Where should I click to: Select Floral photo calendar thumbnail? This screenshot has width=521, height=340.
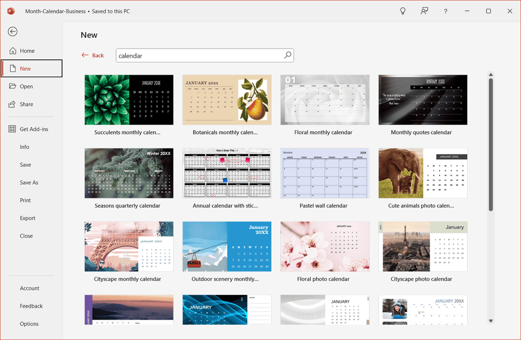pos(325,246)
